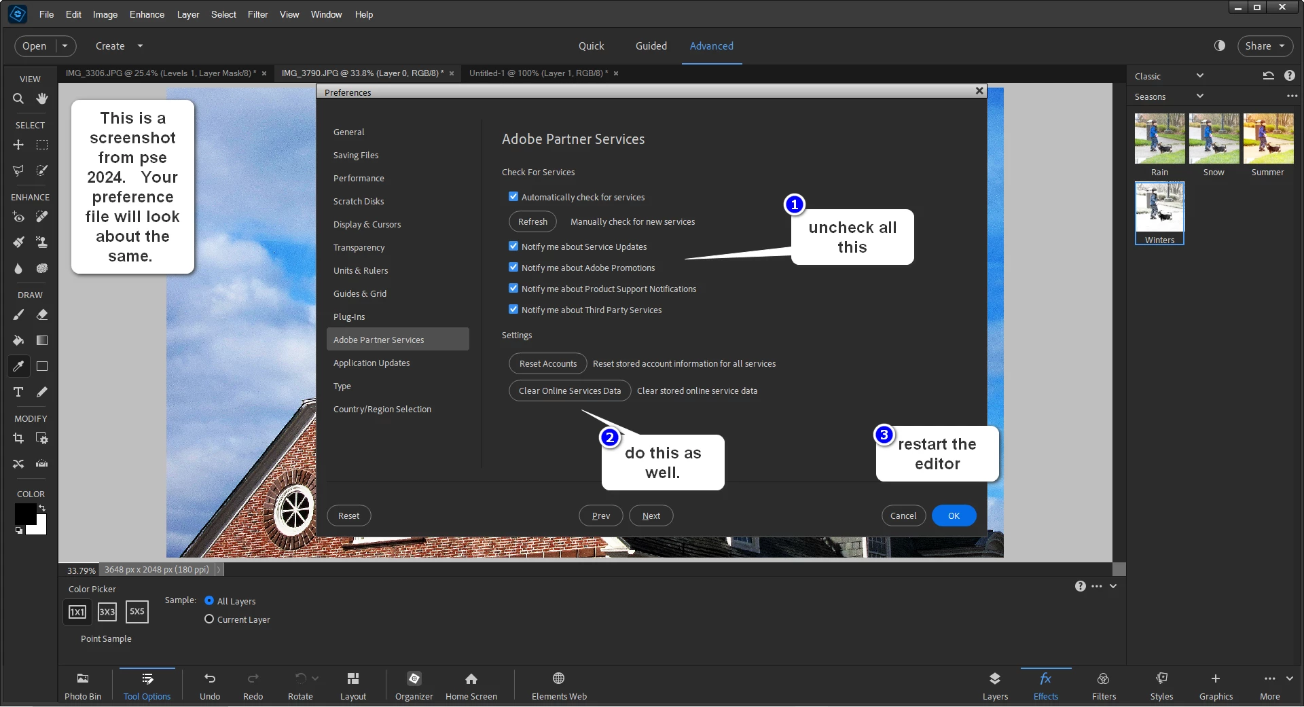The width and height of the screenshot is (1304, 707).
Task: Open the Performance preferences section
Action: coord(359,178)
